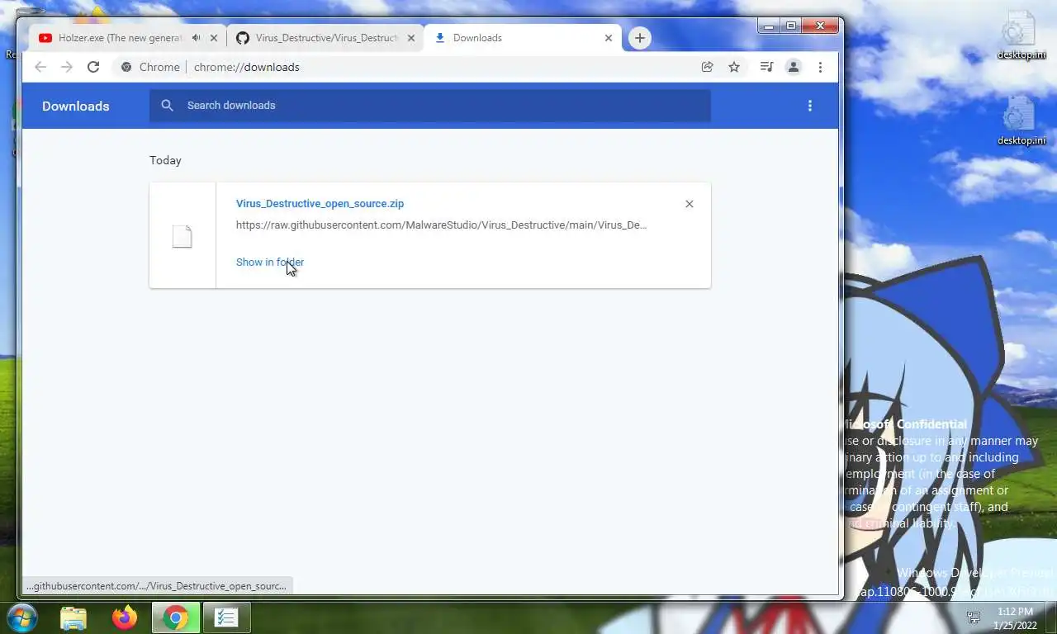This screenshot has width=1057, height=634.
Task: Click the network tray icon
Action: (974, 617)
